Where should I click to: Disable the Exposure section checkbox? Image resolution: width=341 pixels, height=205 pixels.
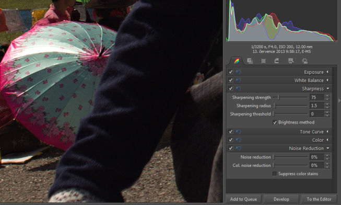click(x=230, y=72)
